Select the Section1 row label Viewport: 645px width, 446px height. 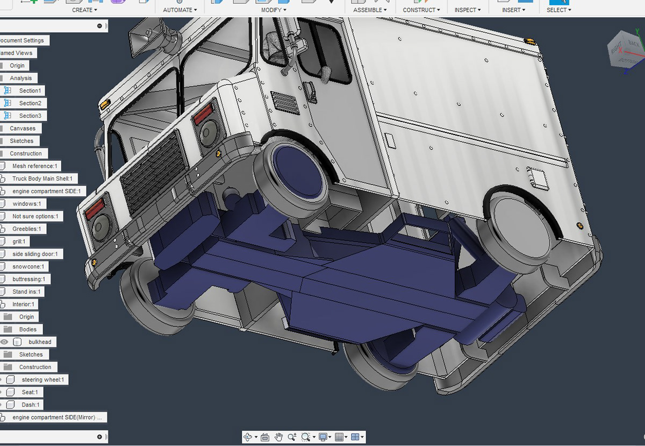(x=30, y=90)
